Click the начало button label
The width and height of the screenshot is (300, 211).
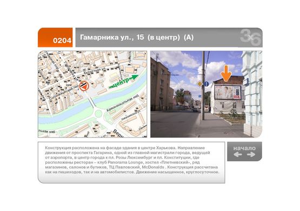[x=244, y=148]
